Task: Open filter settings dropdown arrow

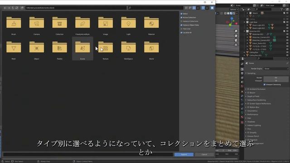Action: tap(207, 8)
